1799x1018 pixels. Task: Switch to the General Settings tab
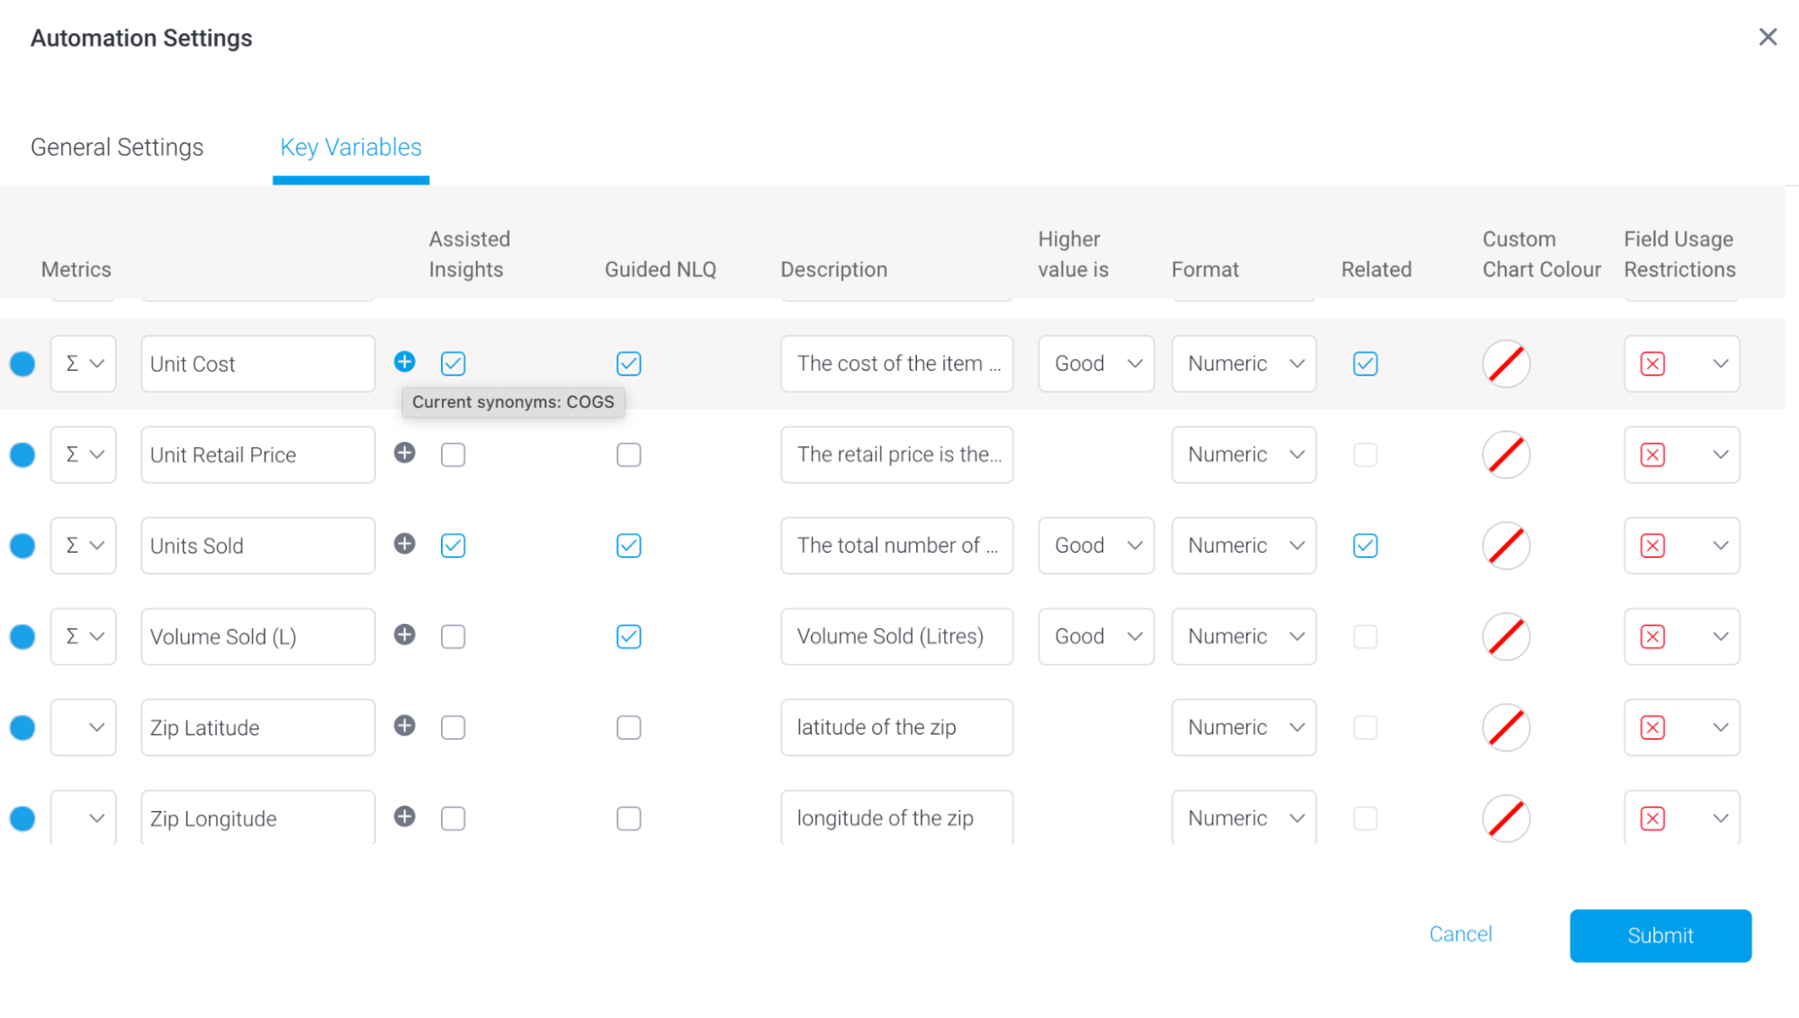(x=117, y=147)
